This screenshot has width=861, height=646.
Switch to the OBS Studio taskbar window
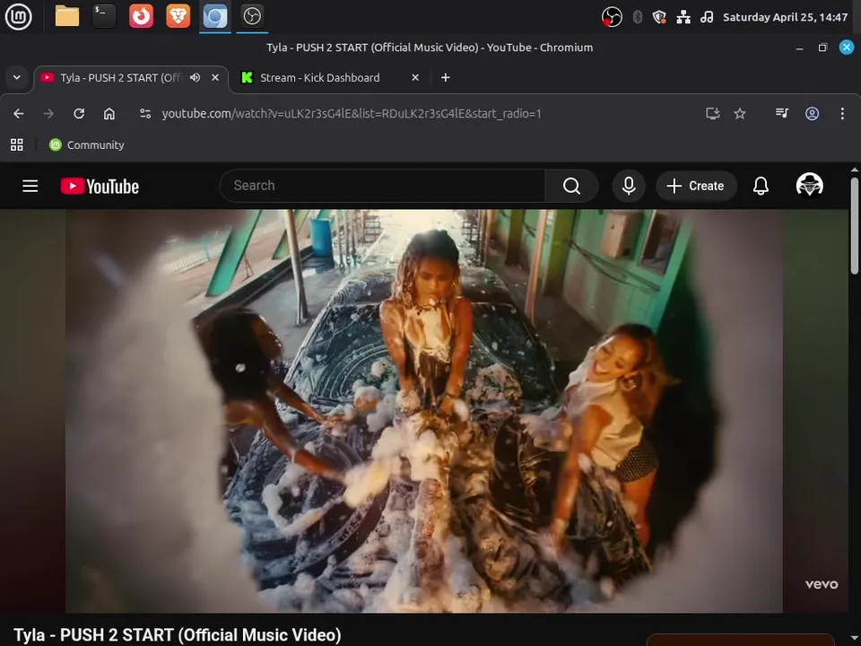252,16
